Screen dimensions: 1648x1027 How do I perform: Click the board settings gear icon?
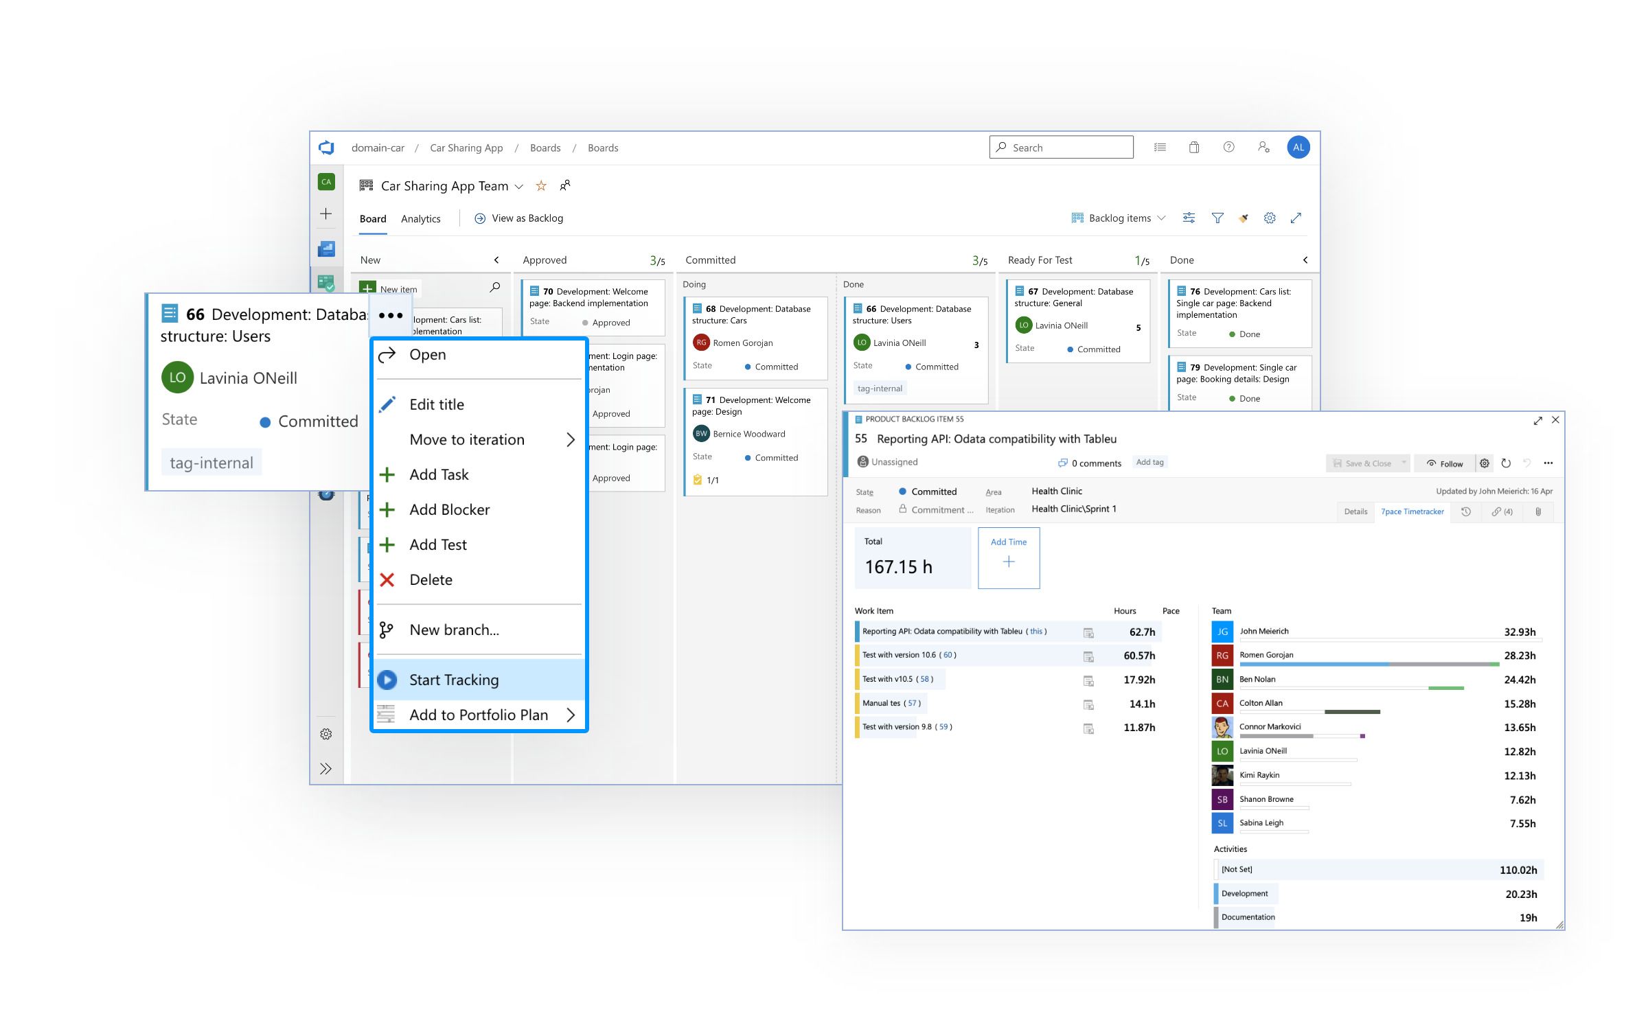(x=1270, y=218)
